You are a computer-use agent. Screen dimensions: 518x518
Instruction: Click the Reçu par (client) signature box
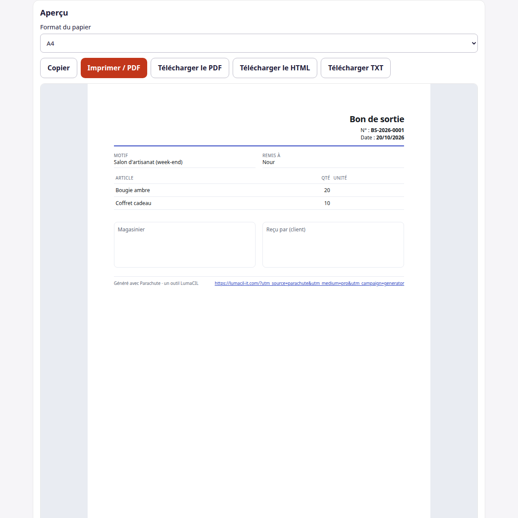pyautogui.click(x=333, y=245)
